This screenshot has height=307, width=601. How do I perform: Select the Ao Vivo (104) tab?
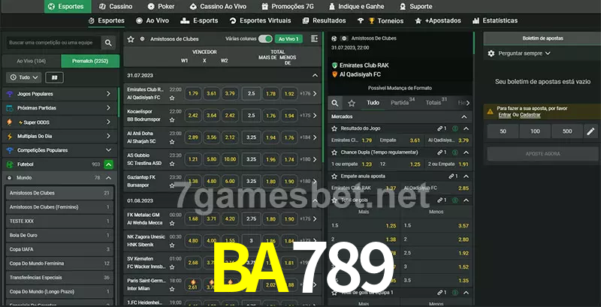point(32,62)
